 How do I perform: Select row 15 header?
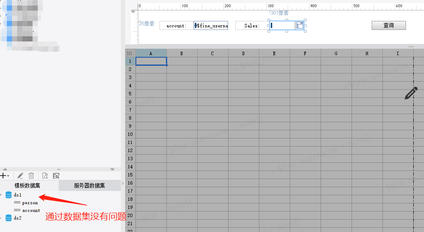[x=130, y=175]
